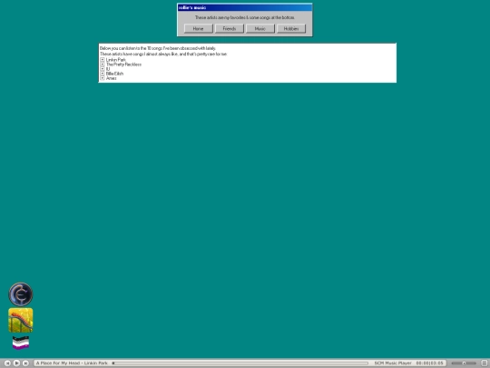Expand the Aimer artist entry
Screen dimensions: 490x368
[x=103, y=78]
